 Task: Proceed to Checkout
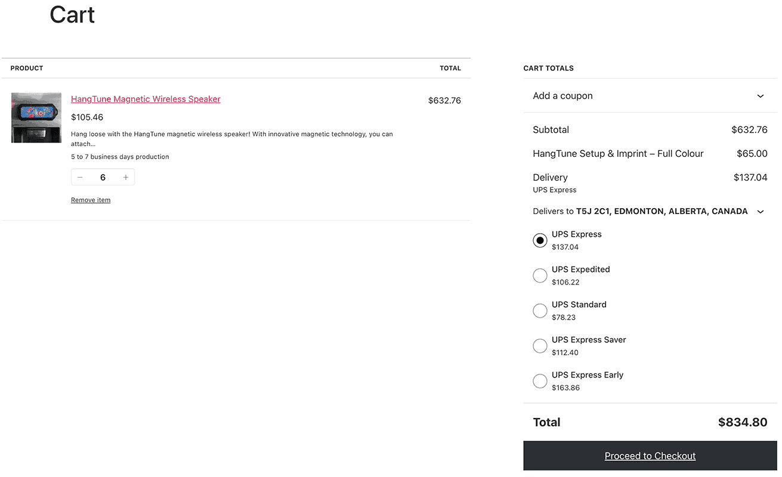tap(650, 456)
